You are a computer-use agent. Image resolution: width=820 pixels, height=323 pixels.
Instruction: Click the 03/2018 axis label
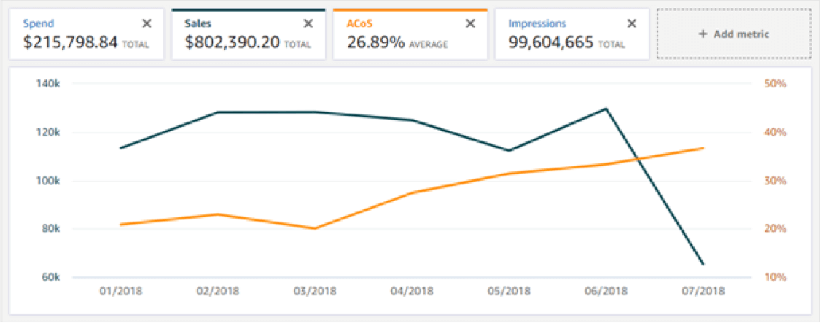[315, 292]
